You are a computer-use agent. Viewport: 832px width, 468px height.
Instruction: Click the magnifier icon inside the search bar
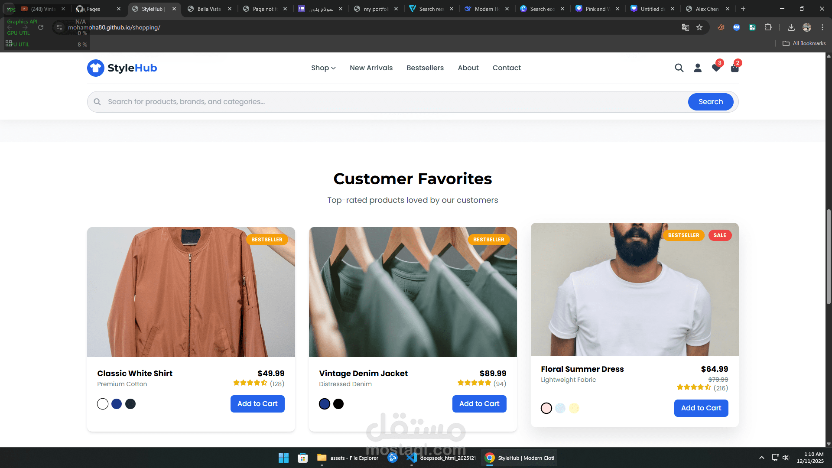click(97, 101)
